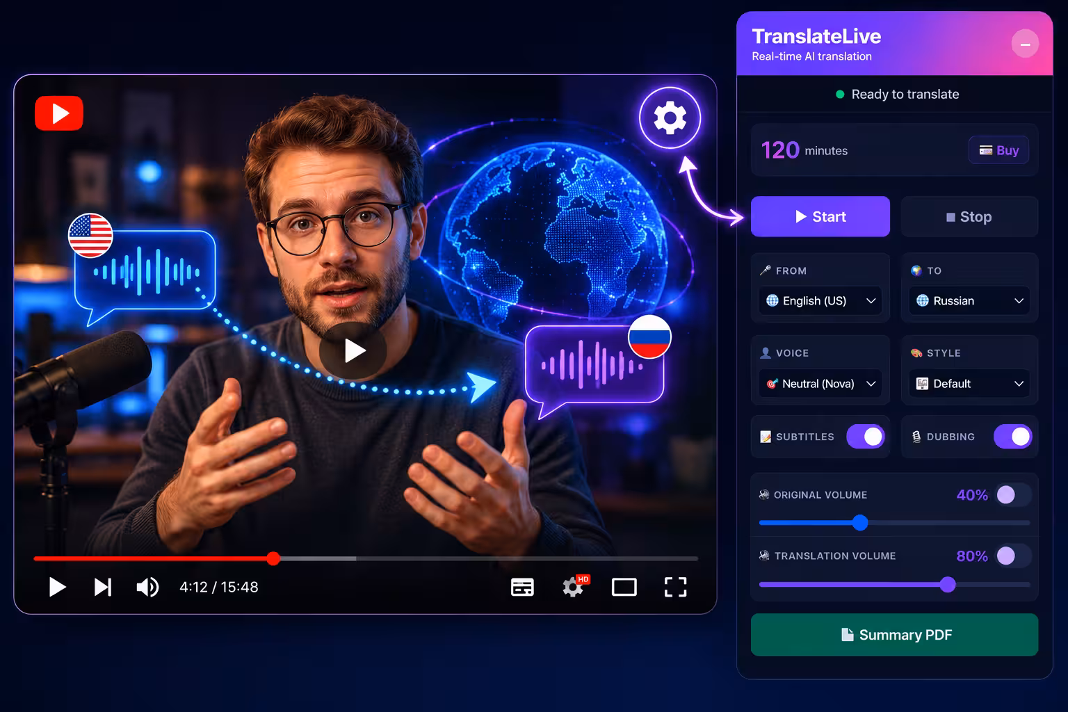Click the TranslateLive title
This screenshot has width=1068, height=712.
[816, 36]
